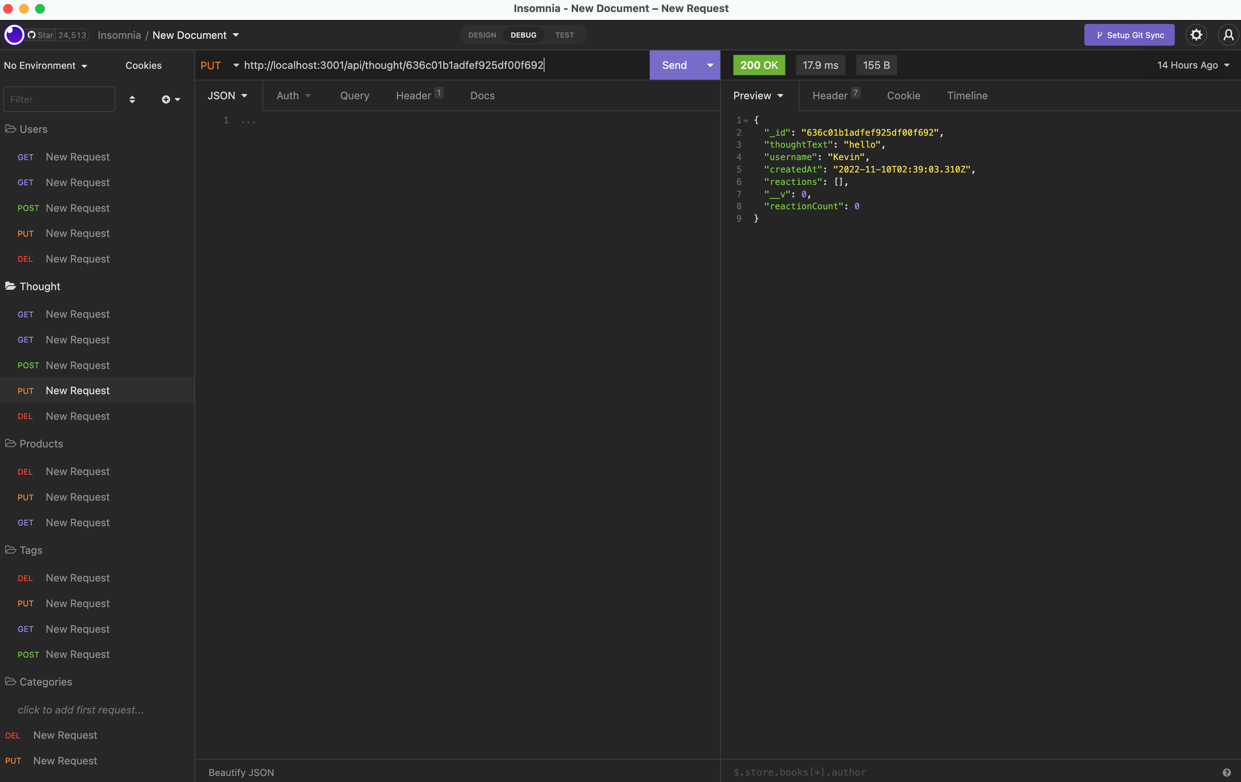This screenshot has height=782, width=1241.
Task: Open the Send button dropdown arrow
Action: pos(710,65)
